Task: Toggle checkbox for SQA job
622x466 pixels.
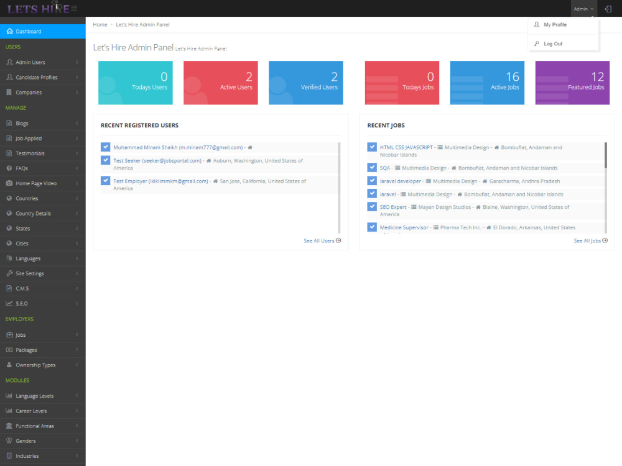Action: point(372,168)
